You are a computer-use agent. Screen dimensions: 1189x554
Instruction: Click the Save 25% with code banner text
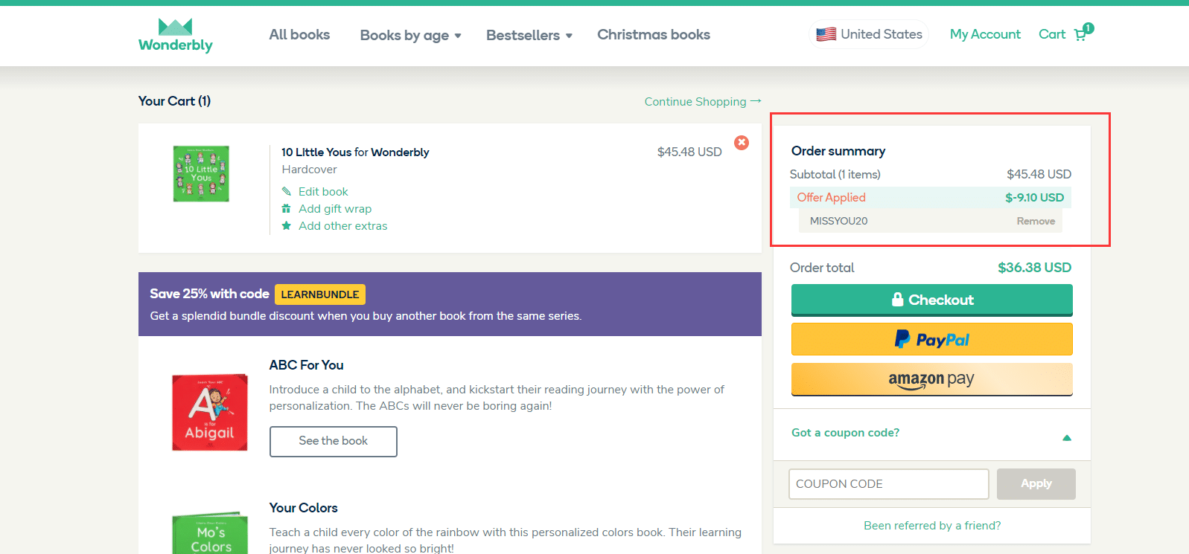pyautogui.click(x=209, y=294)
